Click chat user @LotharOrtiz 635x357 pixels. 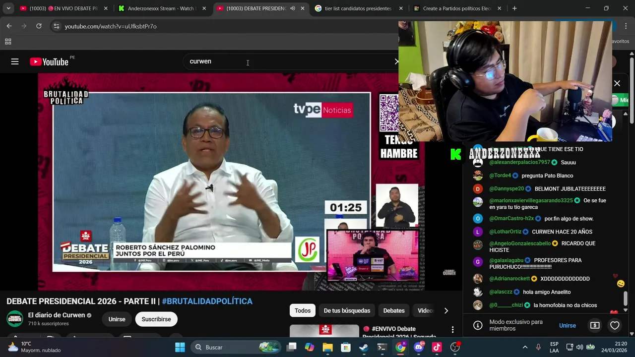click(x=505, y=232)
